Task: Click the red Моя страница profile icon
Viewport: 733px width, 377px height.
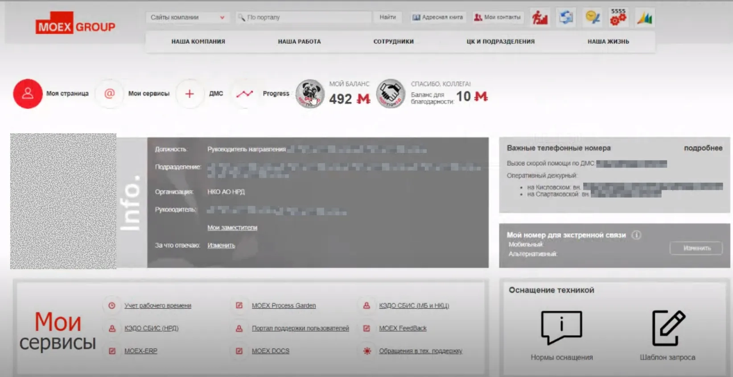Action: tap(28, 94)
